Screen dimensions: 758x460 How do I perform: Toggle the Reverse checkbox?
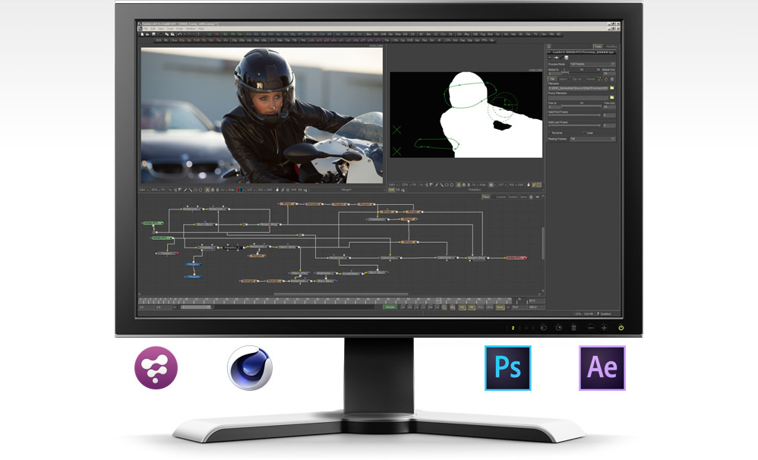[x=551, y=132]
